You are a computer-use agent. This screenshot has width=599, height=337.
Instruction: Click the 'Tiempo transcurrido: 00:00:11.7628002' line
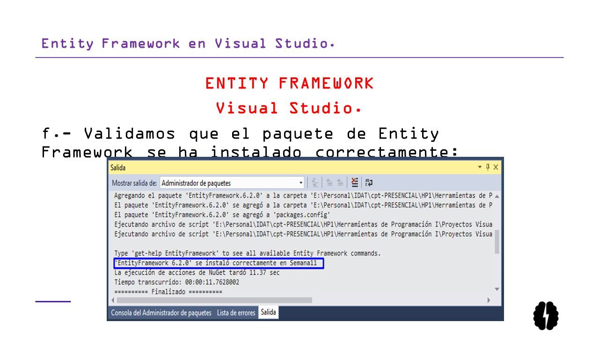177,282
